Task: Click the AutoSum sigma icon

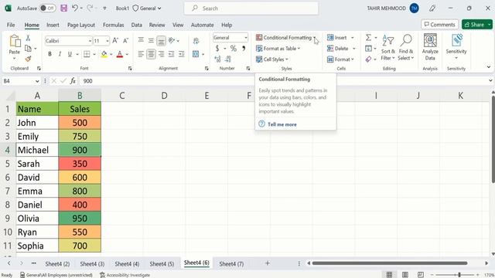Action: click(368, 38)
